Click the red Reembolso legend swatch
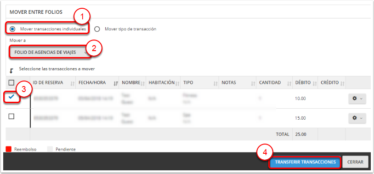374x174 pixels. 9,150
